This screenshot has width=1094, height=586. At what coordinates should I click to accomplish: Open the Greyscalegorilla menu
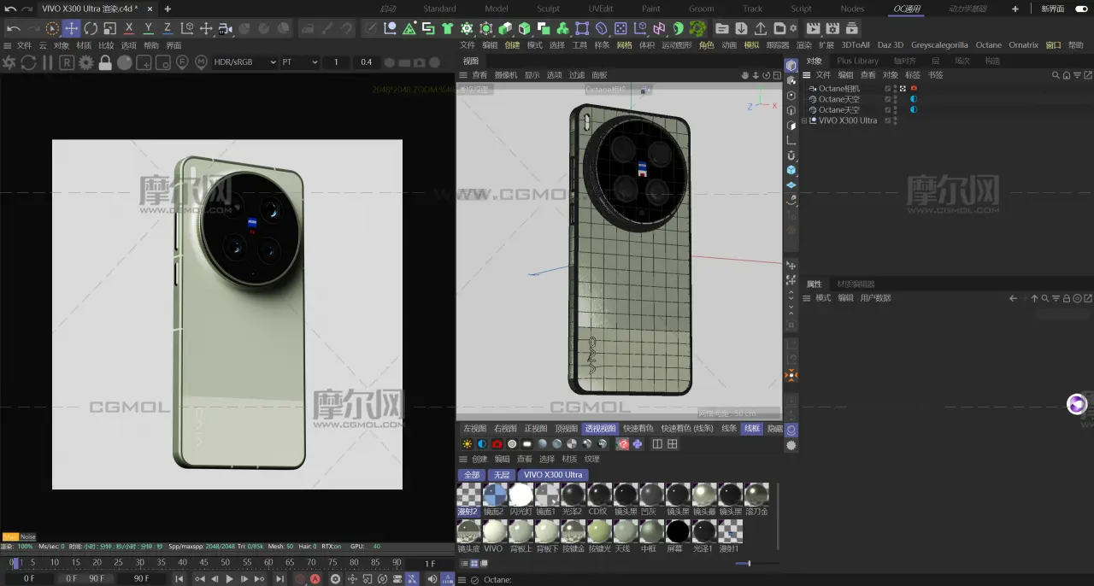pyautogui.click(x=939, y=45)
